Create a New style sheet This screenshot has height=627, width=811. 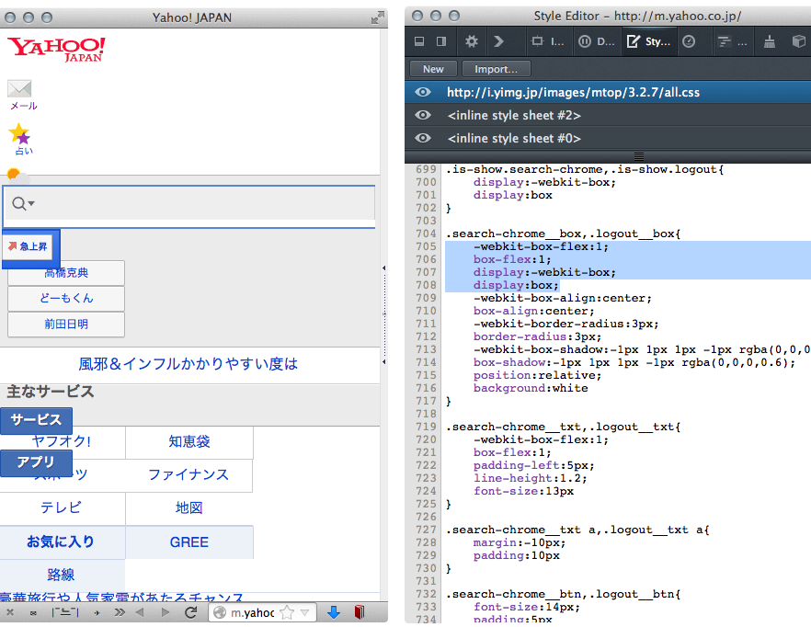click(433, 69)
